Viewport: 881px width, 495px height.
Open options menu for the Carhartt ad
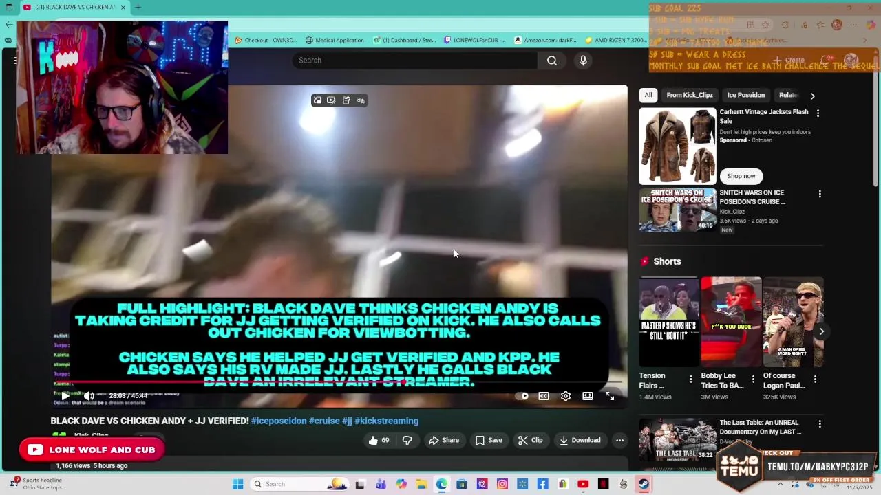click(818, 113)
